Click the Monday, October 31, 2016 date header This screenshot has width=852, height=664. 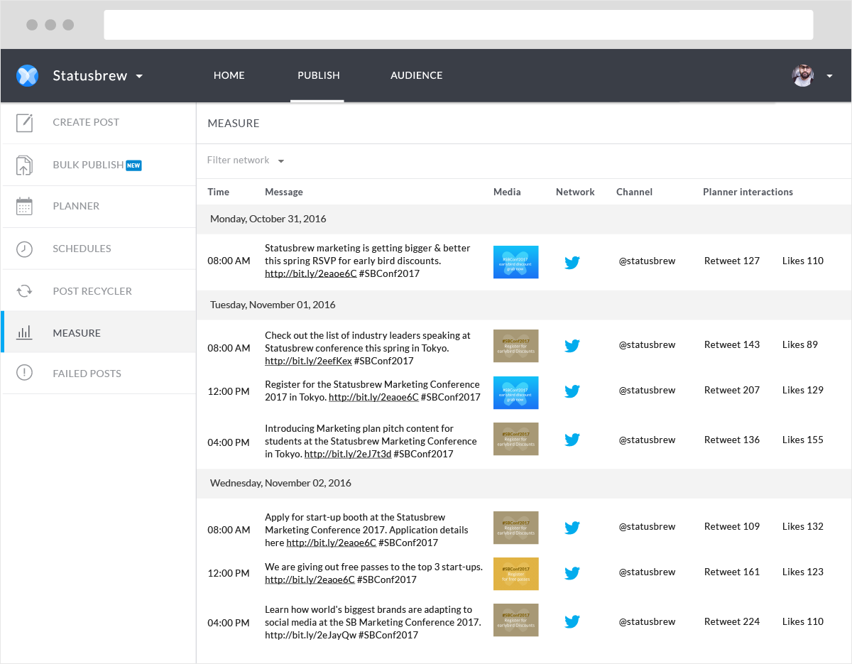(x=524, y=219)
